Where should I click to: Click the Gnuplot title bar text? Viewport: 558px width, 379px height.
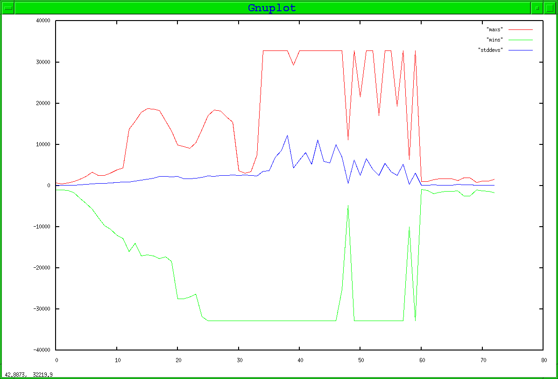point(272,8)
